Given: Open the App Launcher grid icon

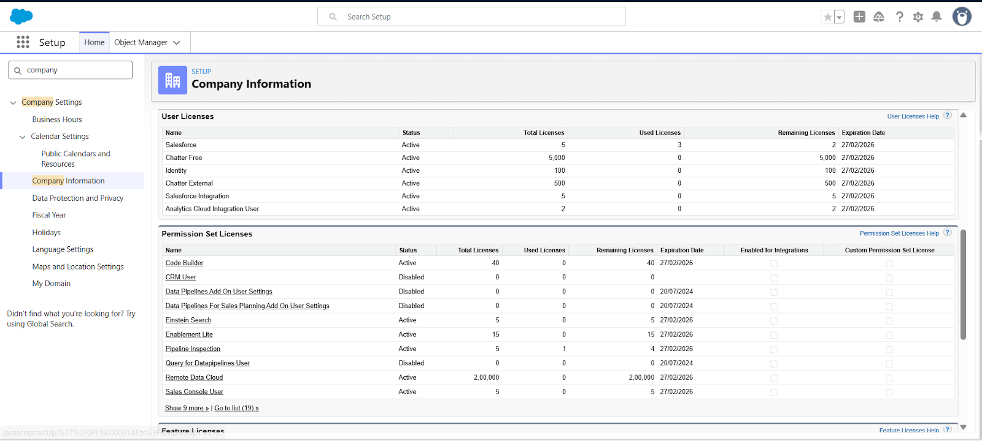Looking at the screenshot, I should click(23, 42).
